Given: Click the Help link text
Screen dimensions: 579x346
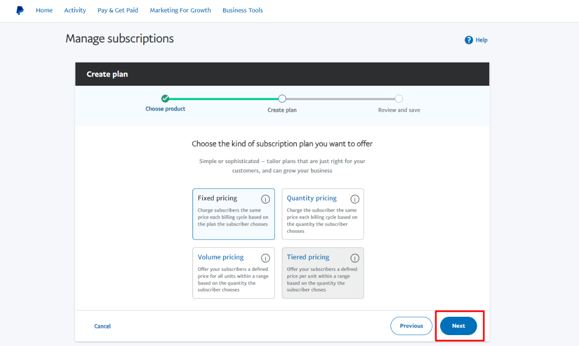Looking at the screenshot, I should click(x=482, y=40).
